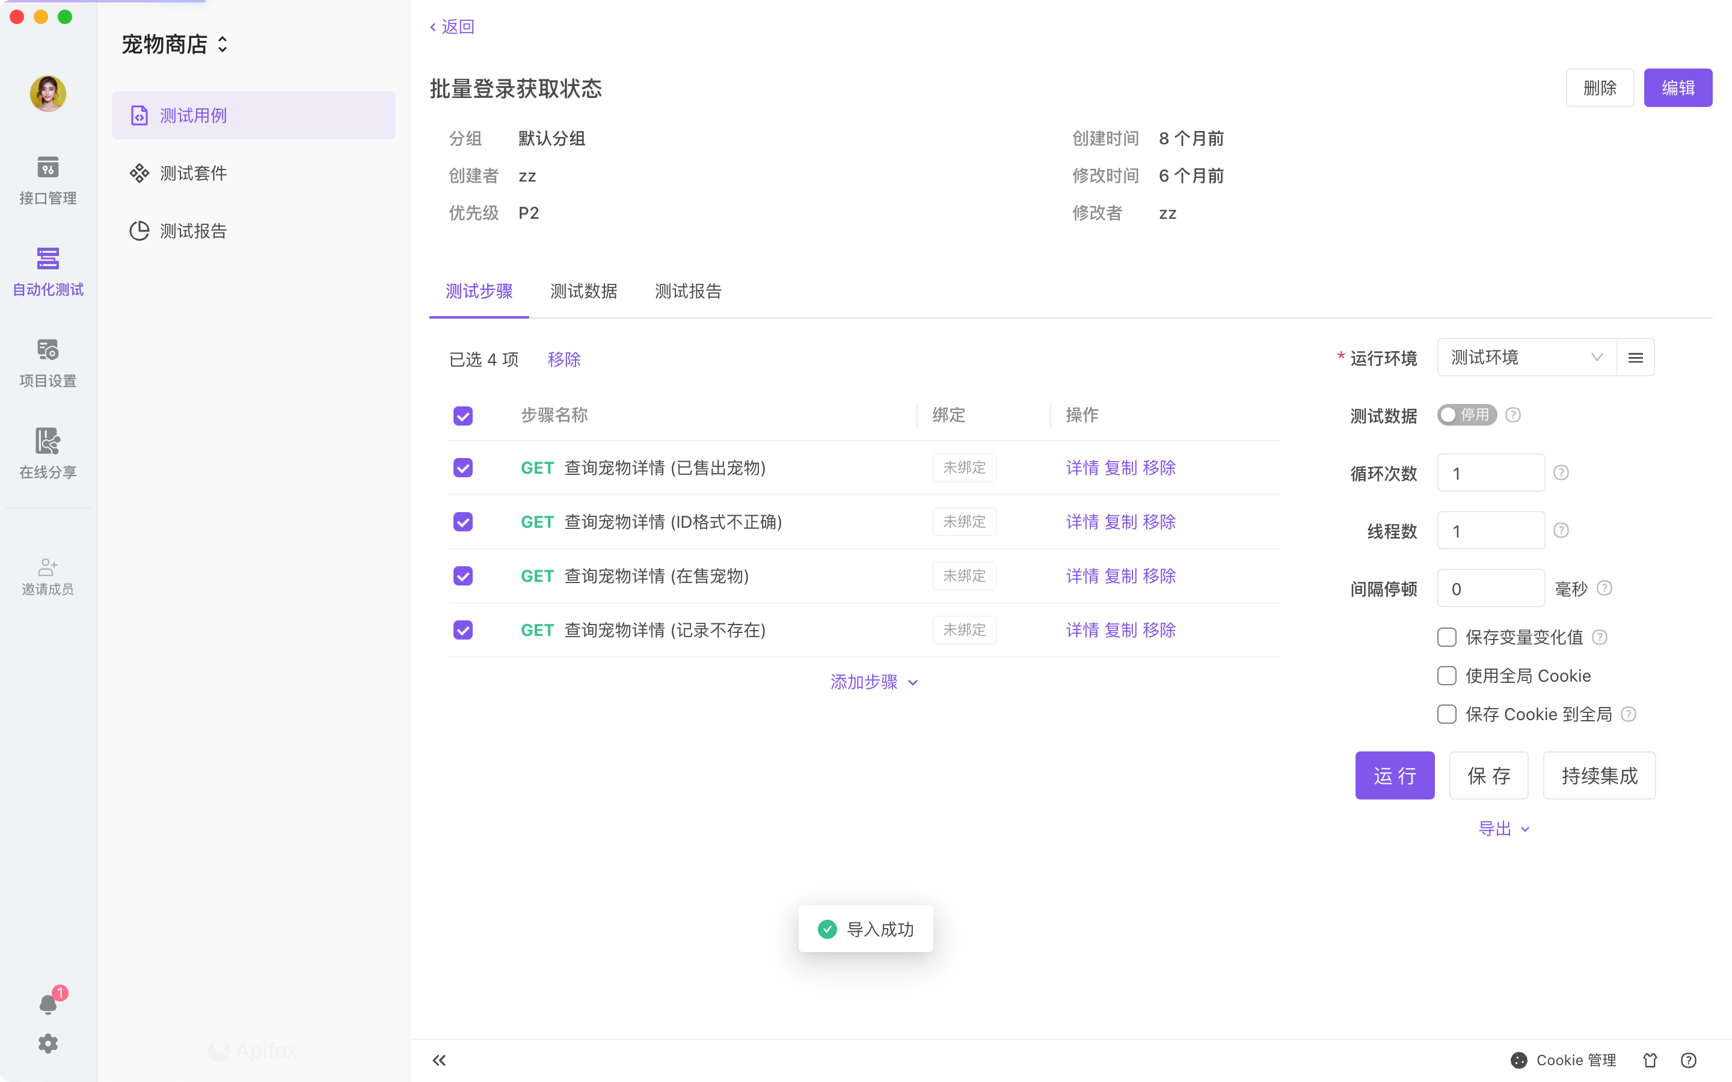Uncheck the 已售出宠物 step checkbox
This screenshot has width=1732, height=1082.
click(x=463, y=468)
